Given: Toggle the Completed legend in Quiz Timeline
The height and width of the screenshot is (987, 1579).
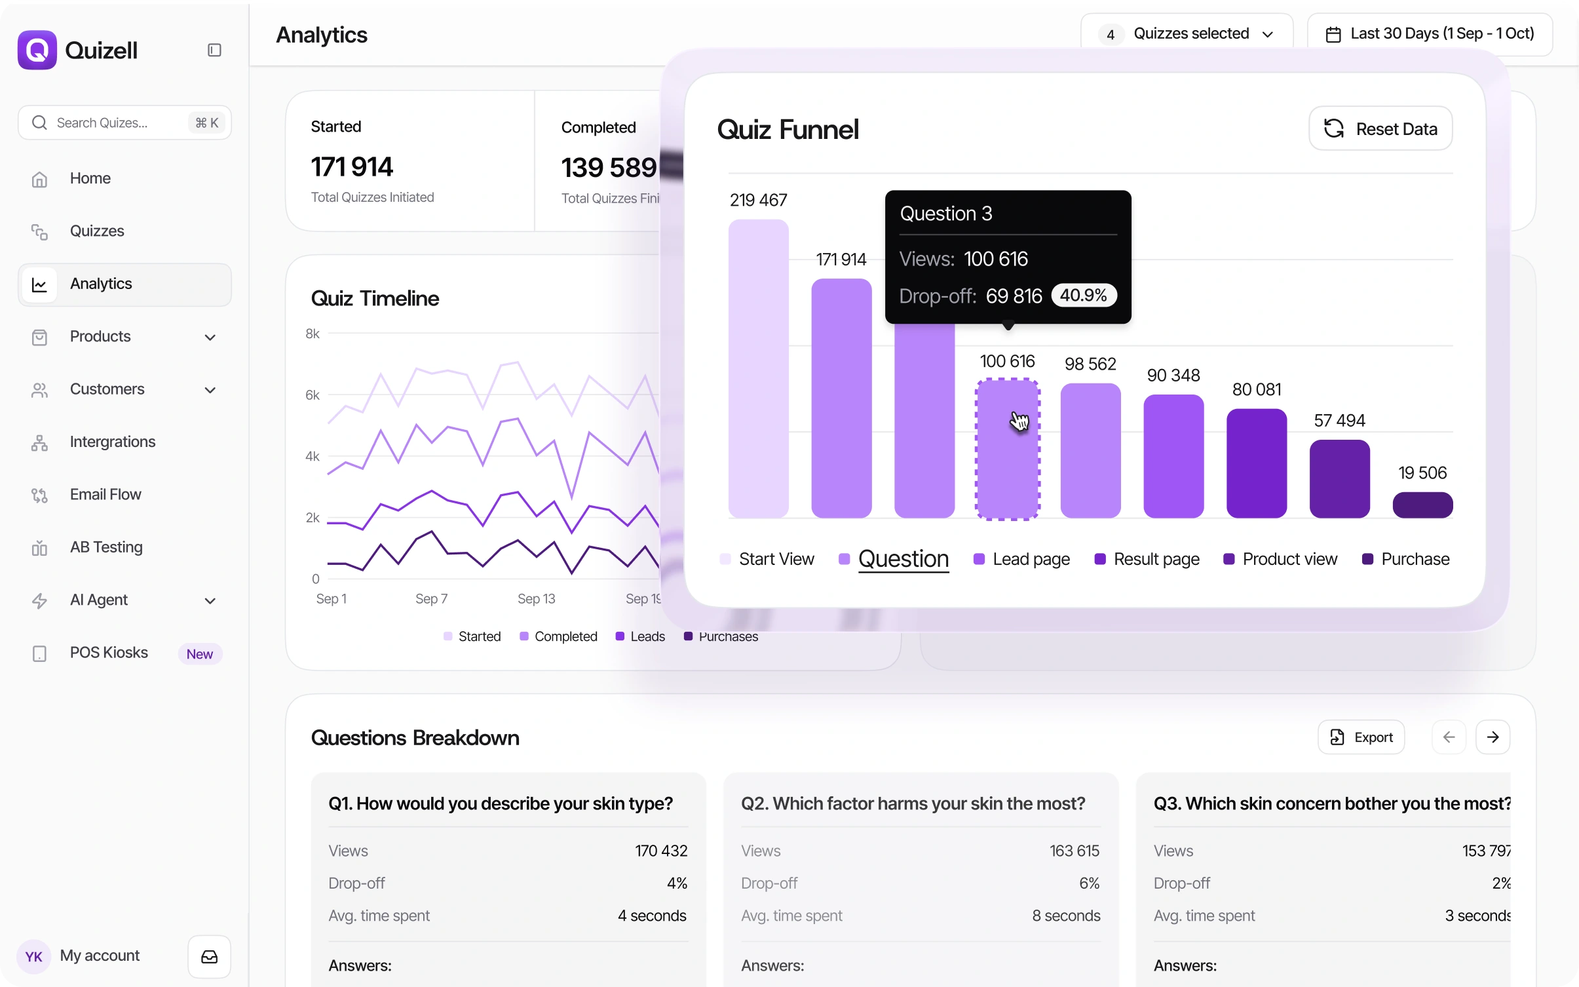Looking at the screenshot, I should (558, 636).
